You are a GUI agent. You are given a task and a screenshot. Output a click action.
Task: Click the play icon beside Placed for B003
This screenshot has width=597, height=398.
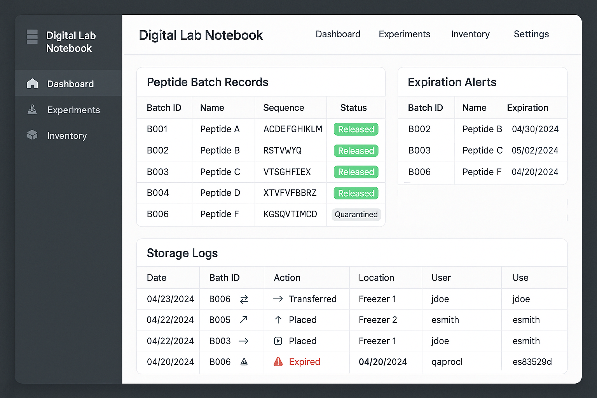[x=278, y=340]
